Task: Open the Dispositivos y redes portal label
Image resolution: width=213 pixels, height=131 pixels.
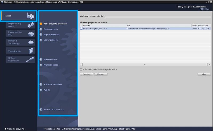Action: 15,25
